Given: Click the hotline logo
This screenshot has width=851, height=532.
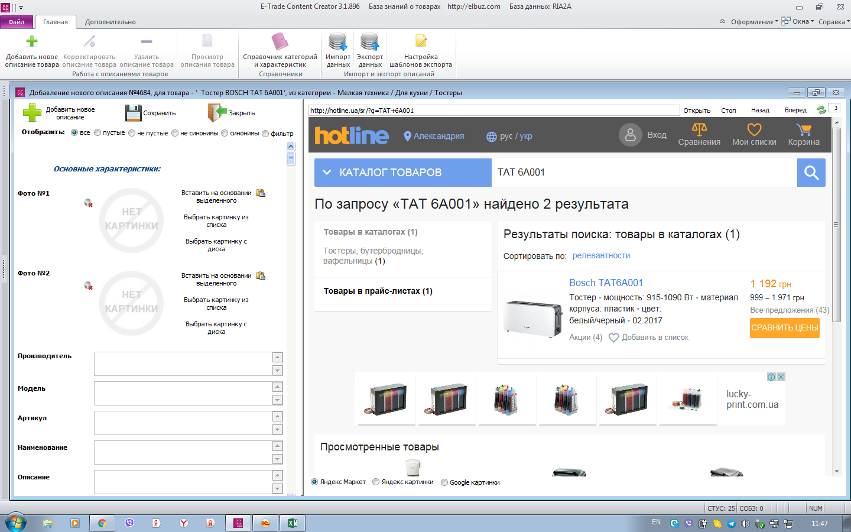Looking at the screenshot, I should pos(352,135).
